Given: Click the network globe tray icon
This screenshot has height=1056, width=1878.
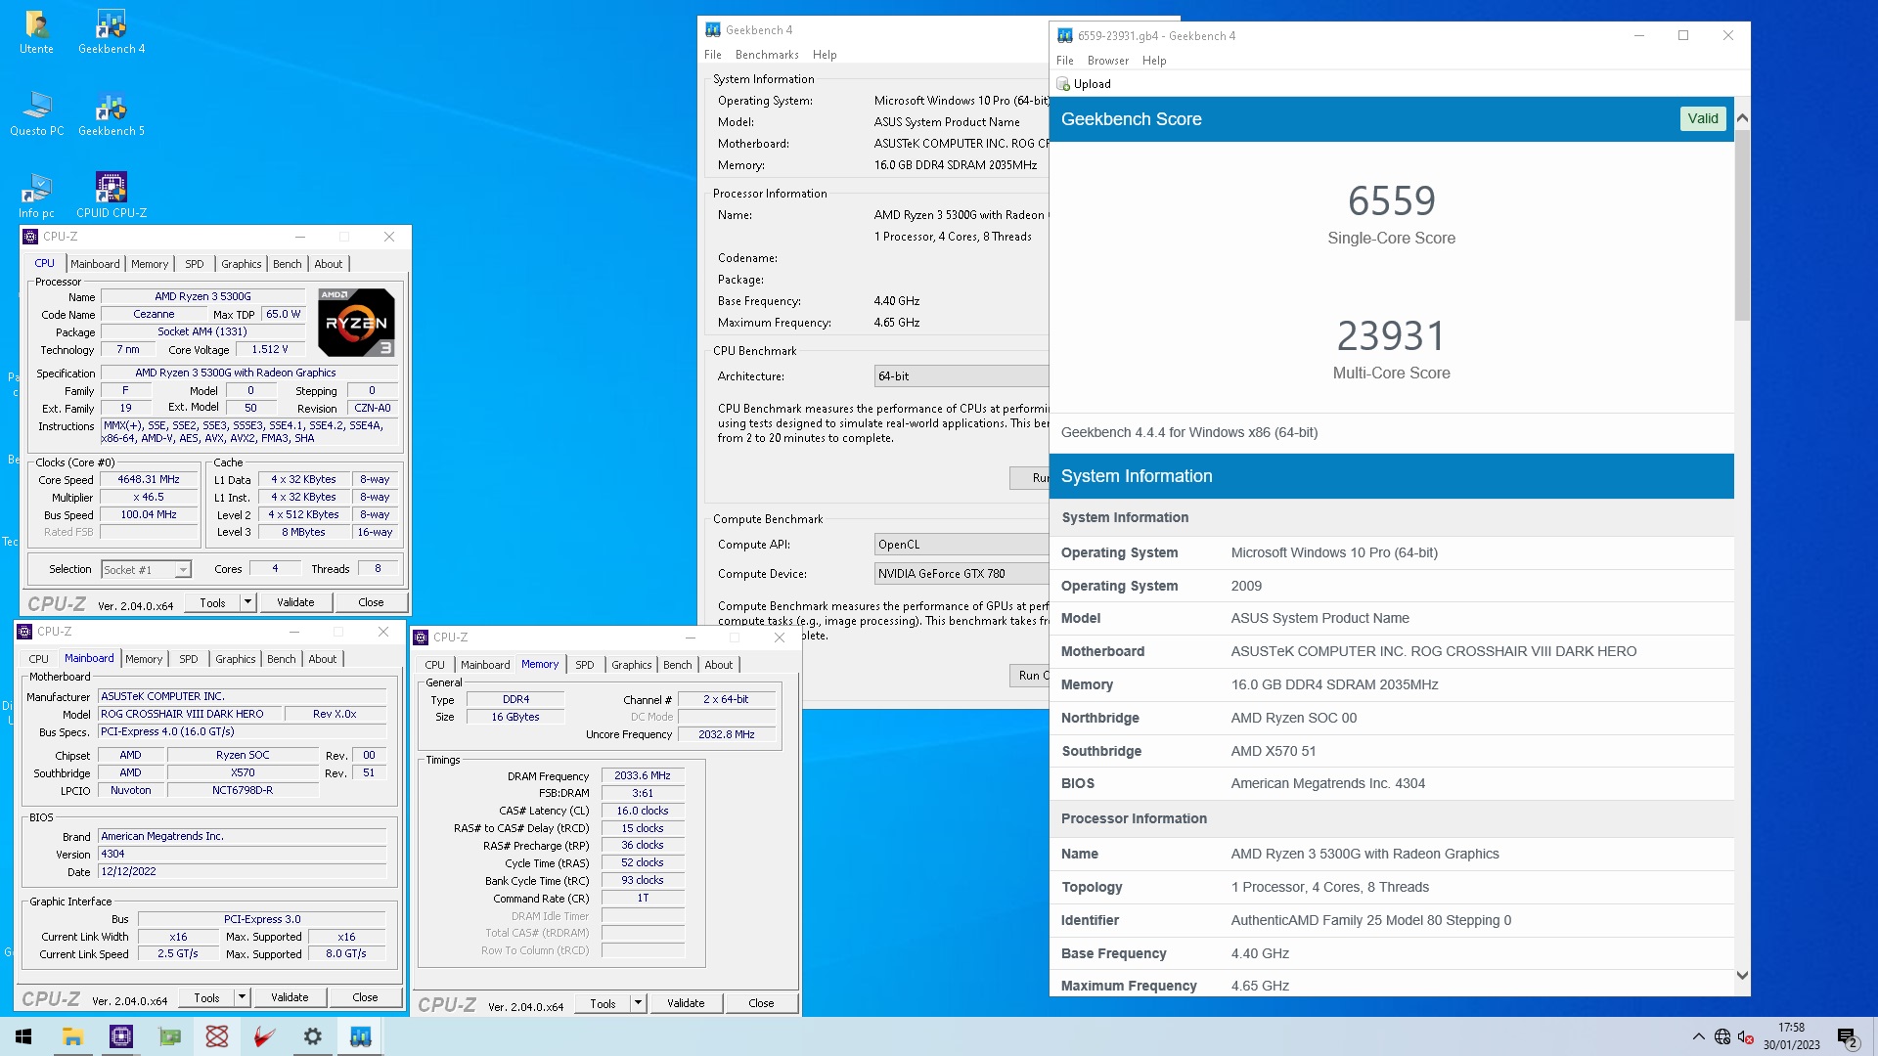Looking at the screenshot, I should tap(1722, 1036).
